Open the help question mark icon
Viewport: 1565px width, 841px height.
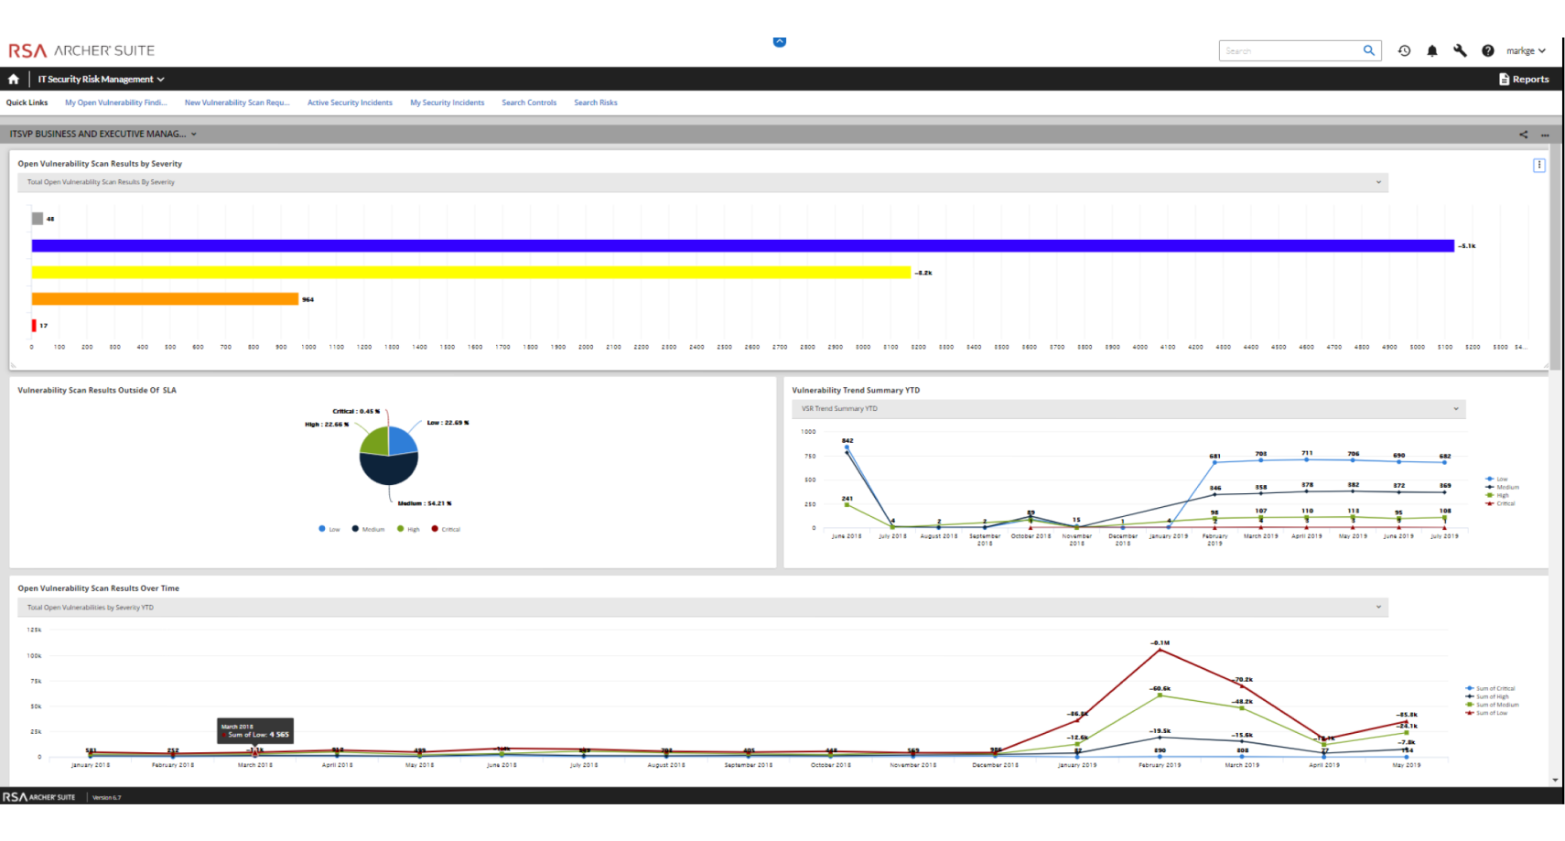coord(1488,51)
